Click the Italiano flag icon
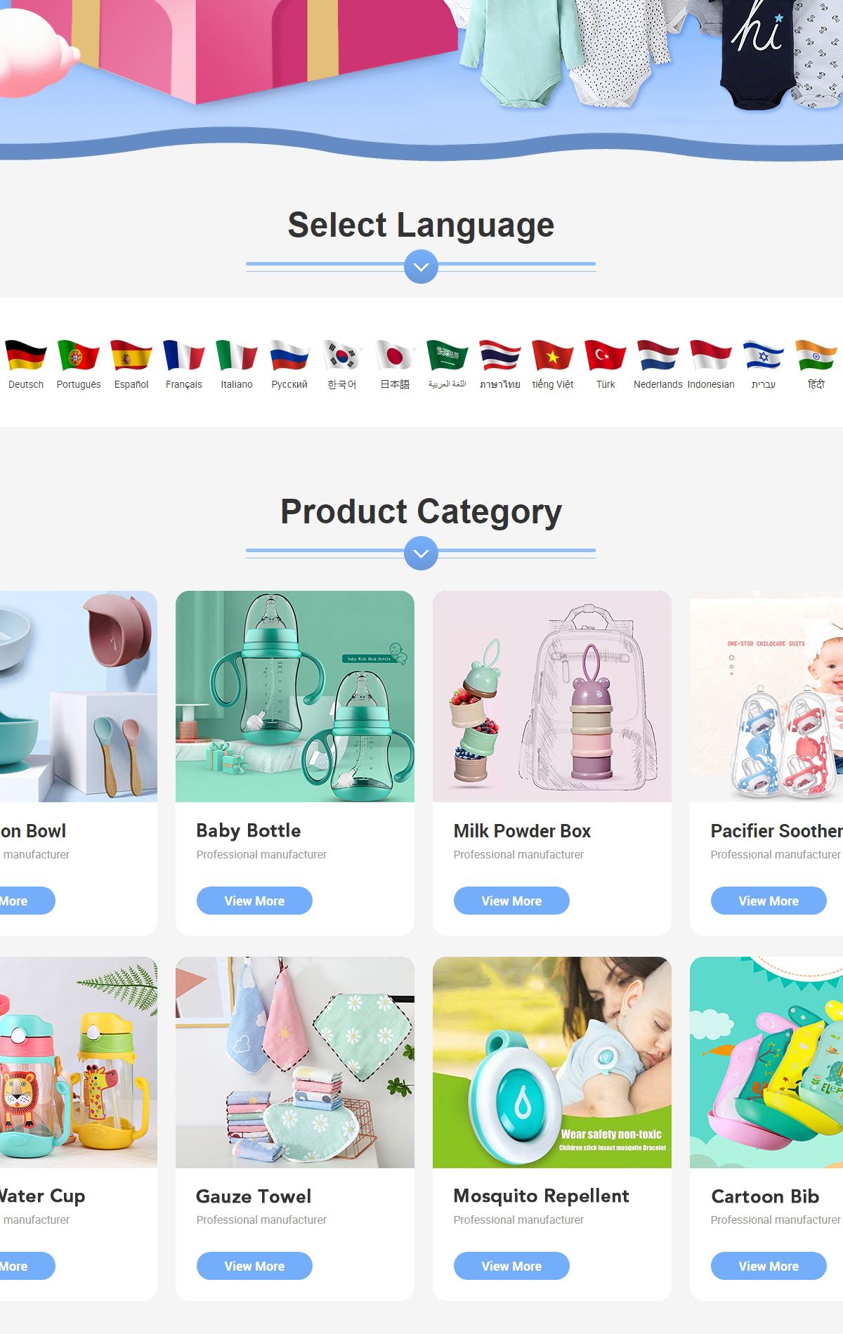 pos(237,355)
